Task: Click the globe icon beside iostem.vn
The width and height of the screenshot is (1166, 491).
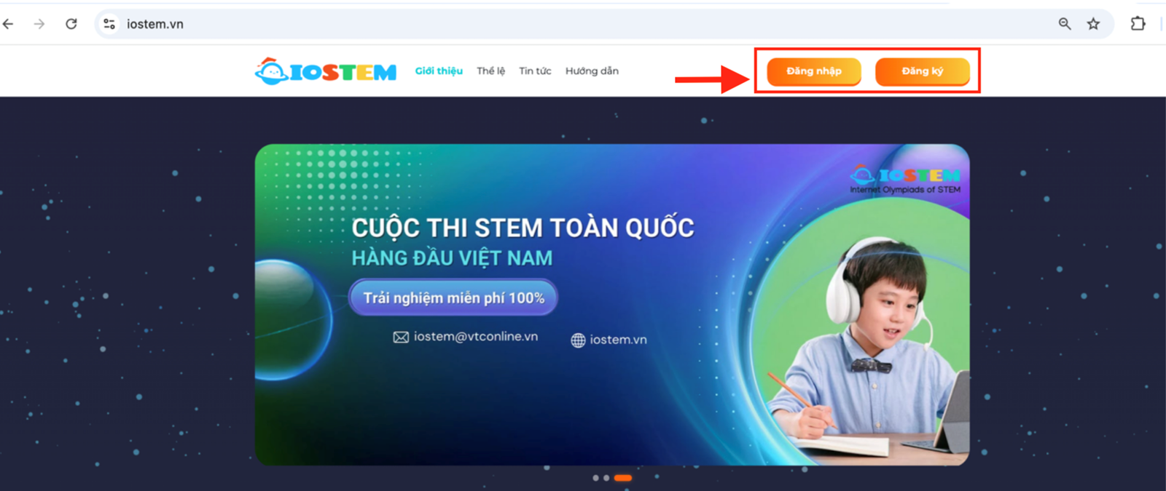Action: [x=578, y=340]
